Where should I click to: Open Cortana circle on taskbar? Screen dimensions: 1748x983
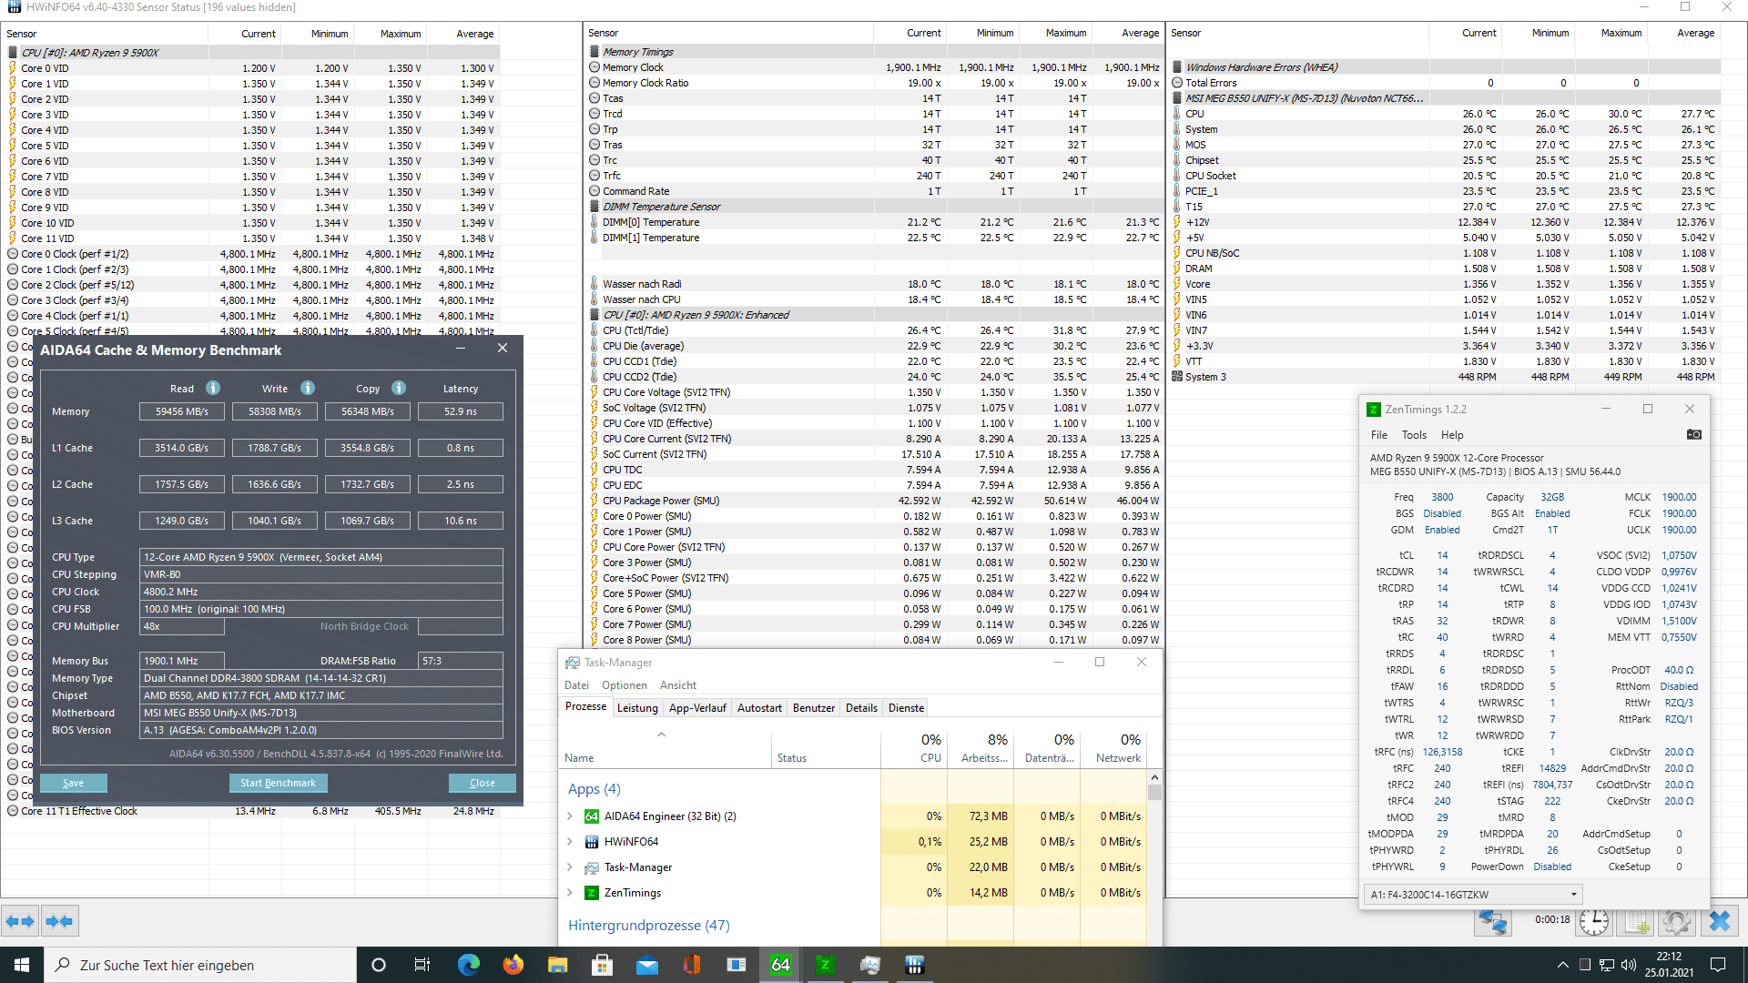(379, 965)
